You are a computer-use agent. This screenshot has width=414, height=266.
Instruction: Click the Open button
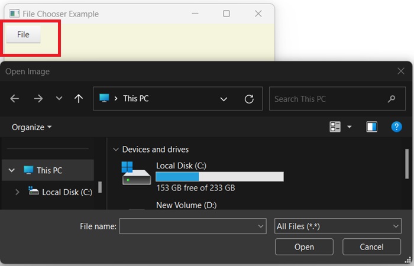[304, 246]
